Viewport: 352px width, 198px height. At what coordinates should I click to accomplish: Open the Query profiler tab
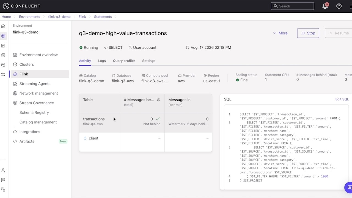(x=124, y=61)
